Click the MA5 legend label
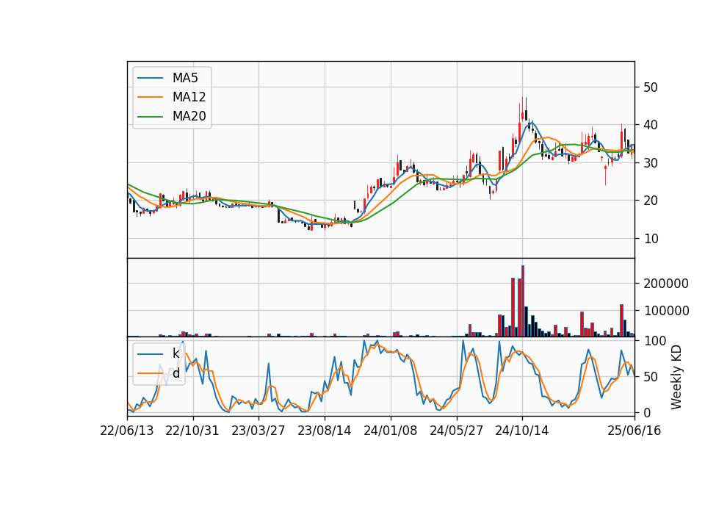 coord(185,78)
